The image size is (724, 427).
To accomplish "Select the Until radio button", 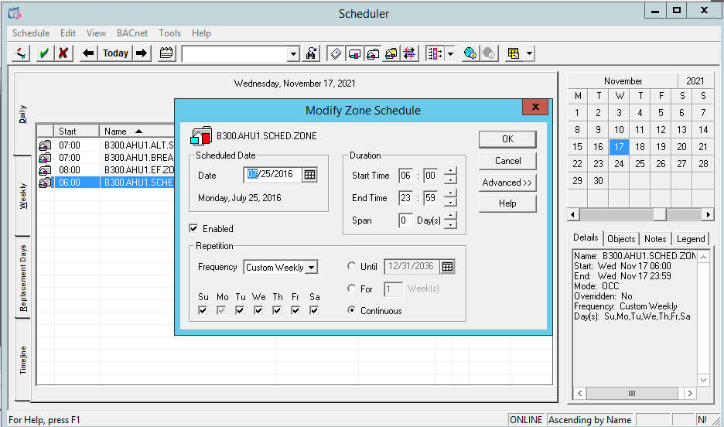I will click(353, 267).
